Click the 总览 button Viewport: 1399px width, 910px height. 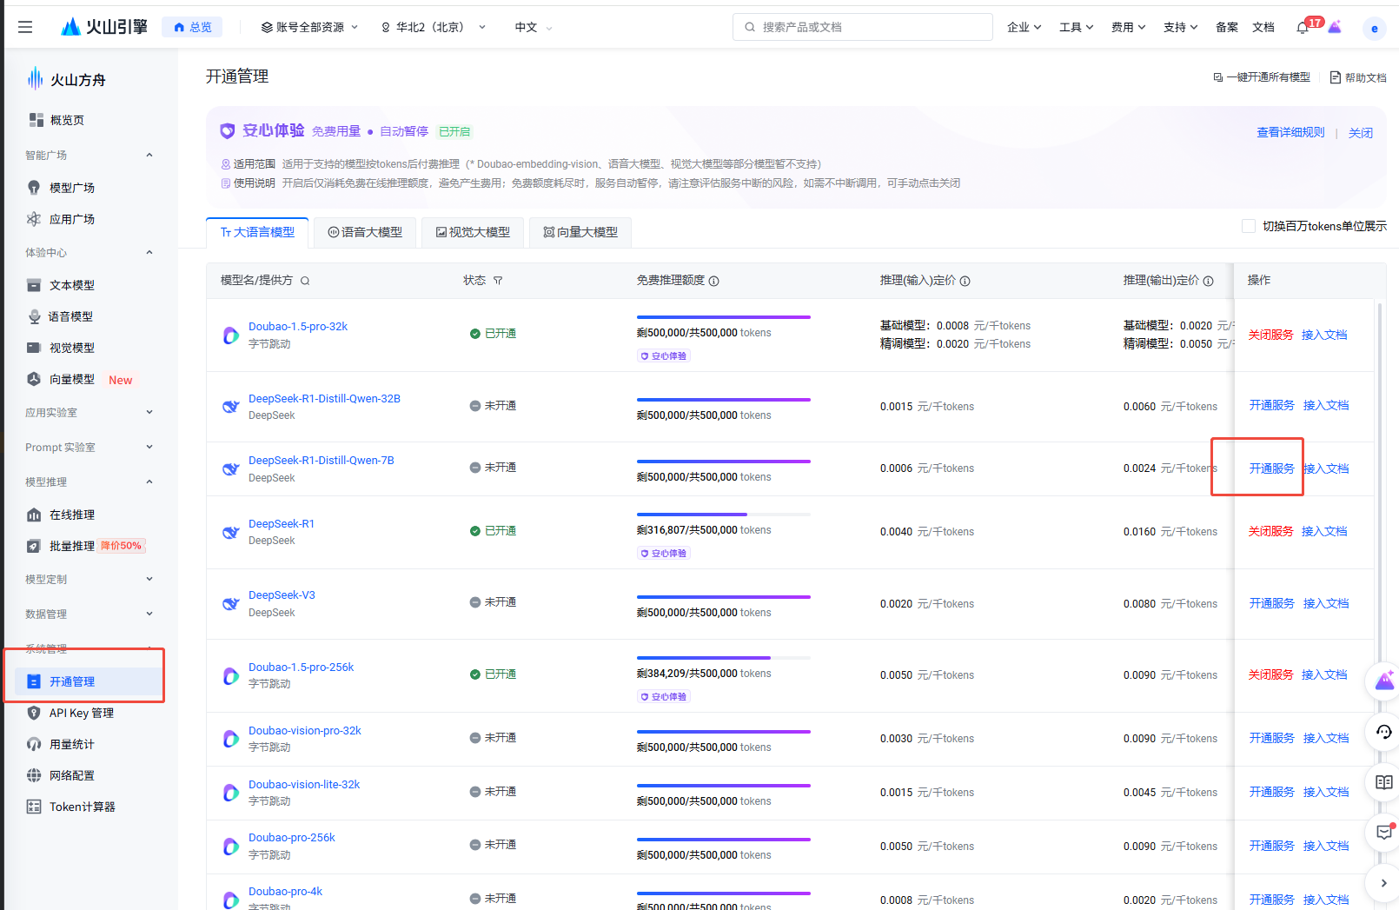pos(192,27)
